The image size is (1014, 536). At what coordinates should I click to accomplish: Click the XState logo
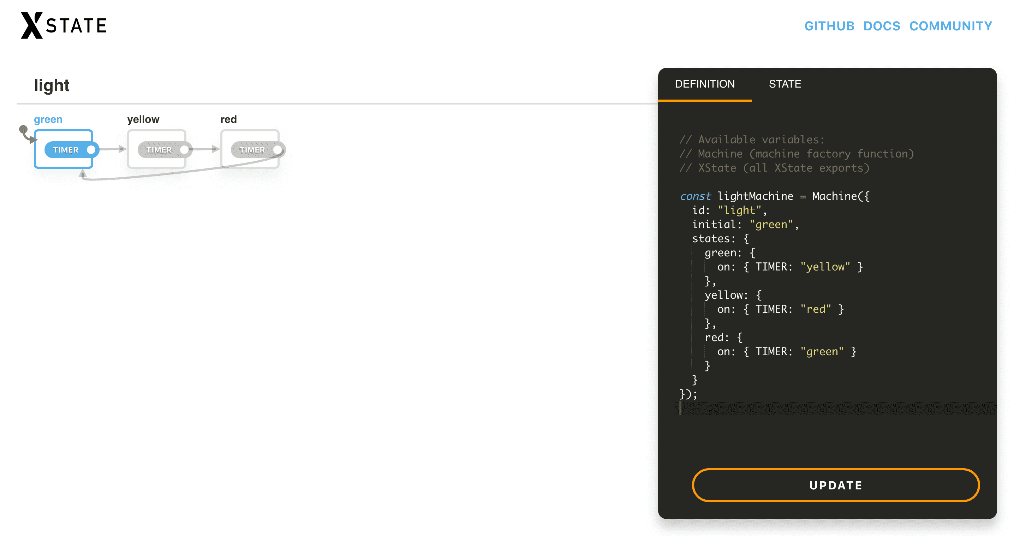point(64,25)
